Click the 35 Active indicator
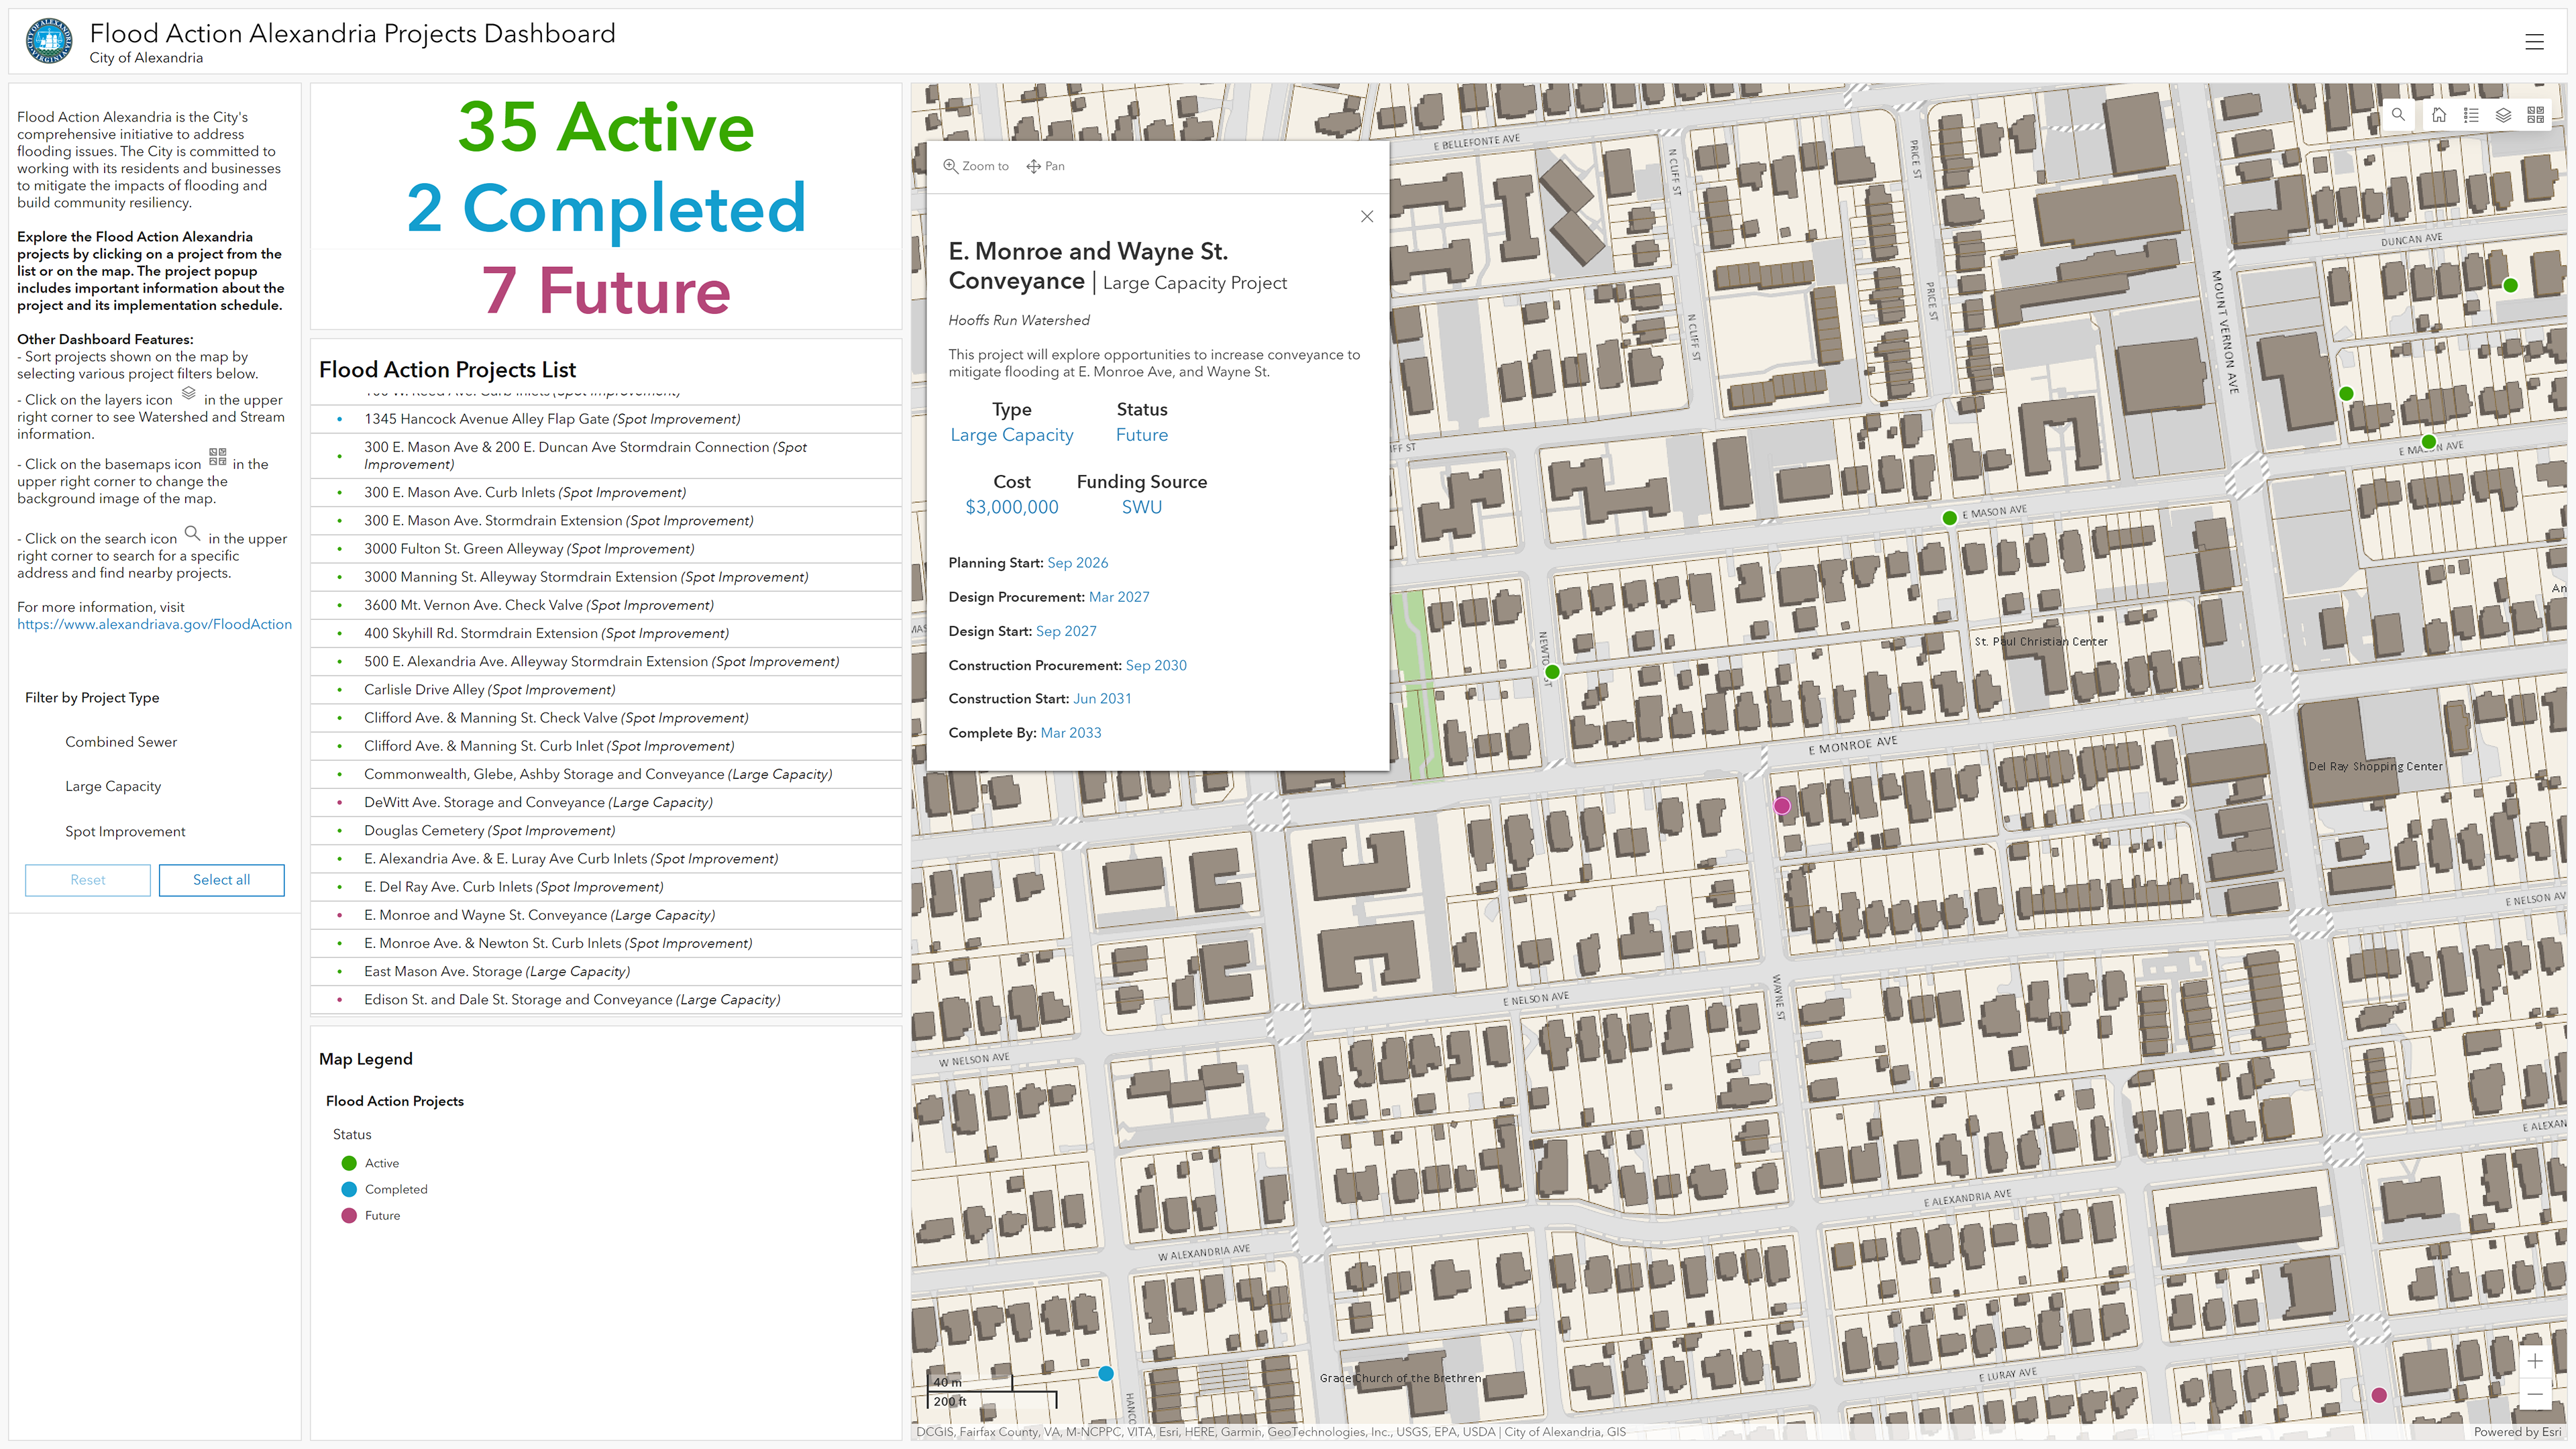Screen dimensions: 2576x1449 pyautogui.click(x=606, y=127)
